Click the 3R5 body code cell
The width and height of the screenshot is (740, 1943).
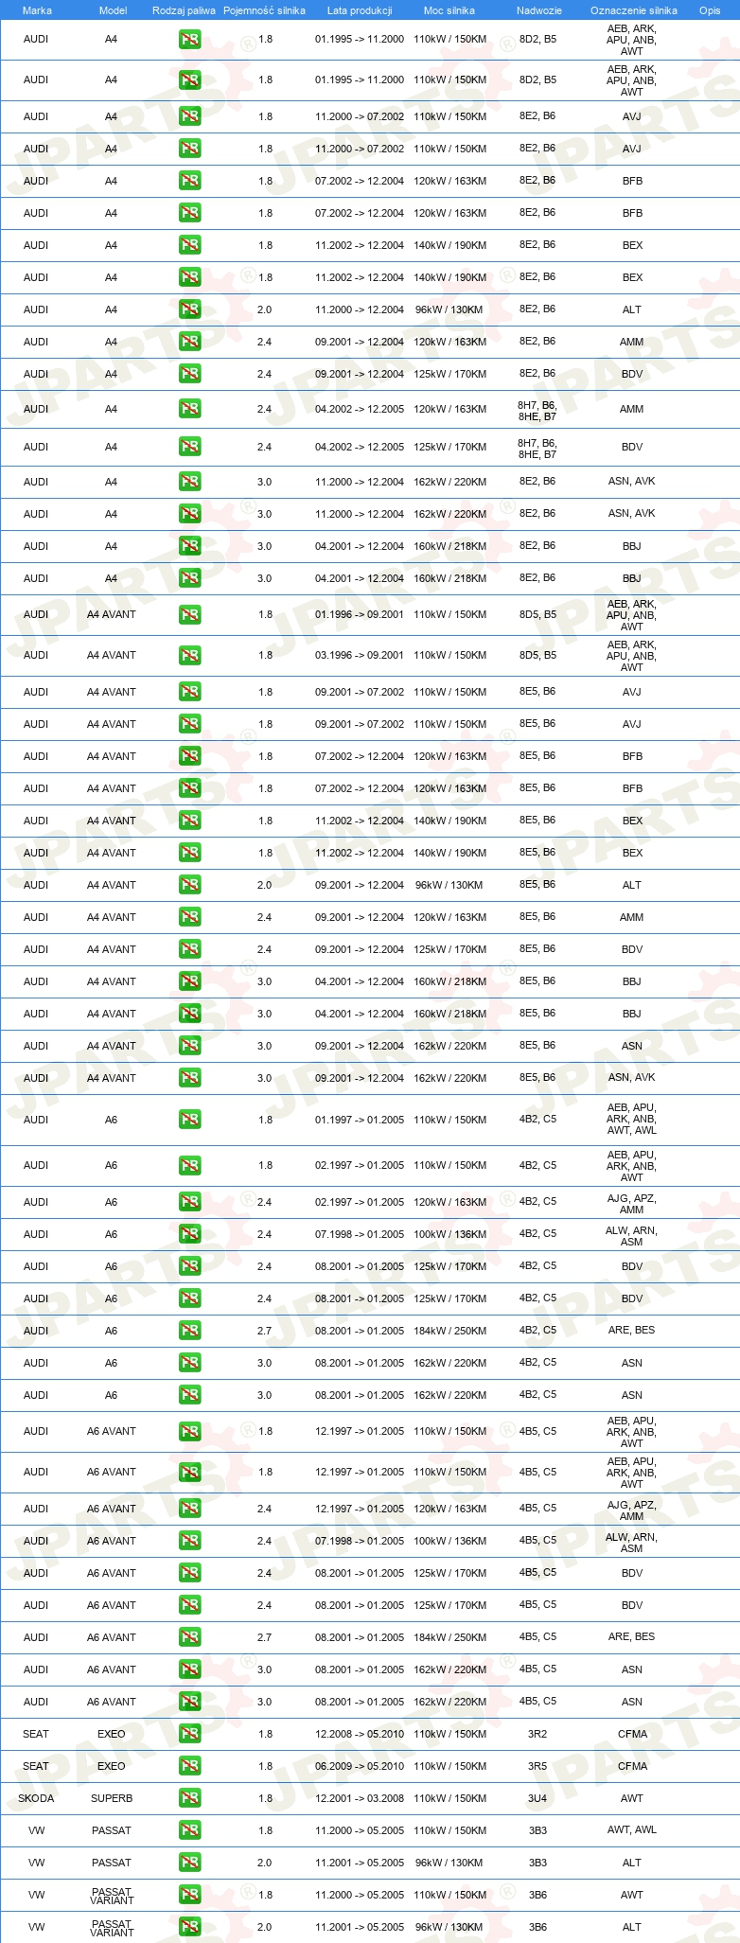[x=537, y=1766]
